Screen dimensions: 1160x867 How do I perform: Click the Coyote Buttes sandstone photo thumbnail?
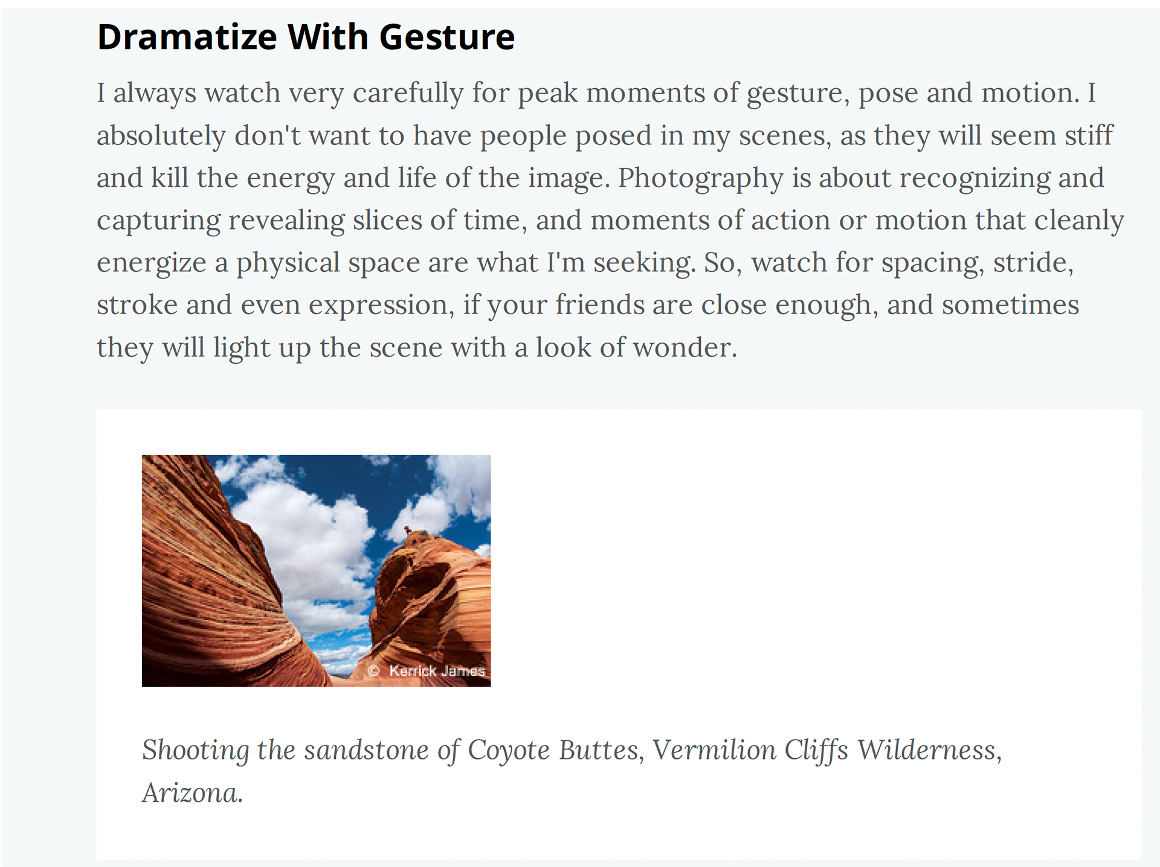[x=316, y=570]
